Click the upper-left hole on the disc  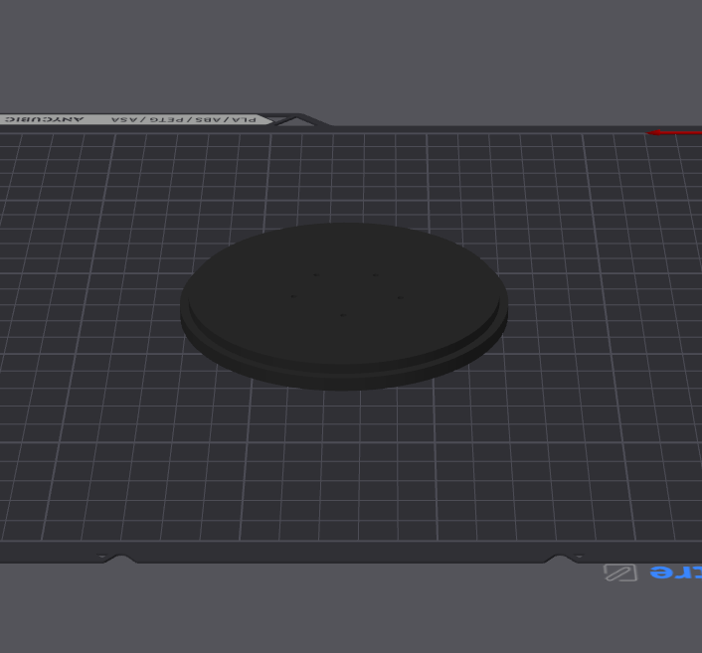[316, 275]
